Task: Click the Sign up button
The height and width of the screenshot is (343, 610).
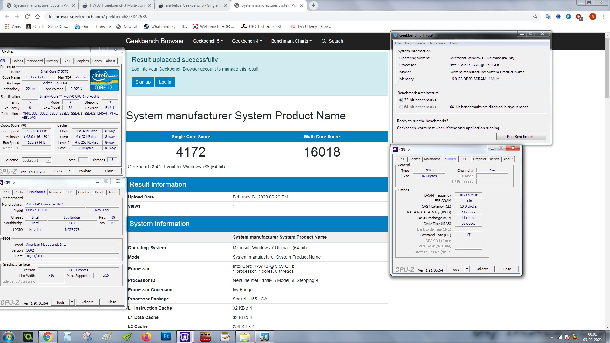Action: [x=143, y=82]
